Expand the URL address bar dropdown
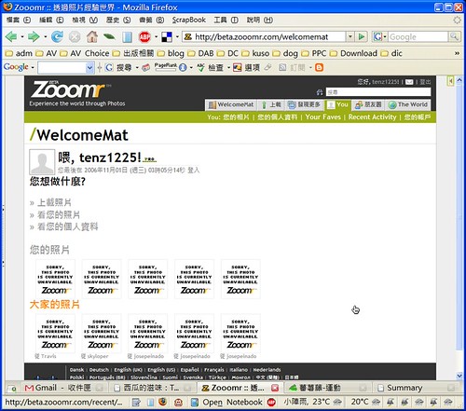Screen dimensions: 466x411 click(x=350, y=36)
